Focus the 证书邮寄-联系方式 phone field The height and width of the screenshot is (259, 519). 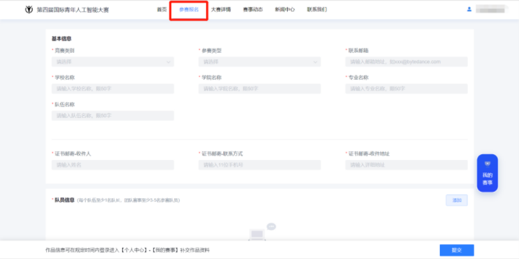click(x=259, y=165)
